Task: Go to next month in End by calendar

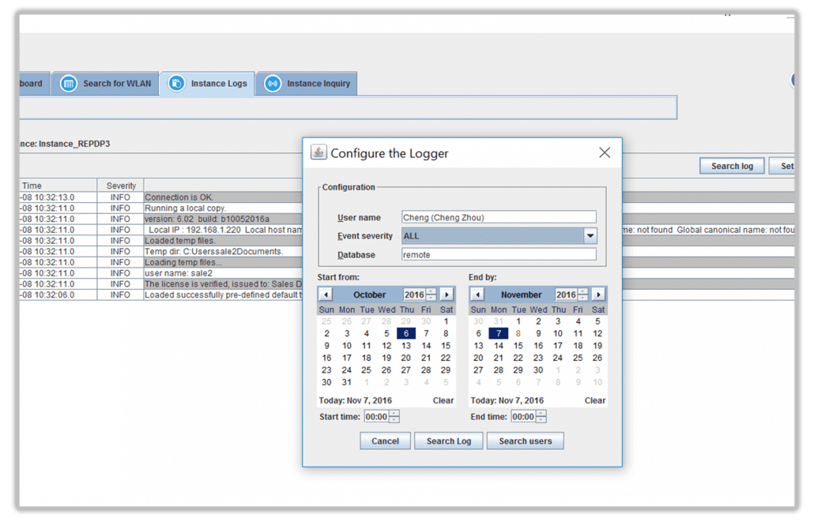Action: click(x=598, y=294)
